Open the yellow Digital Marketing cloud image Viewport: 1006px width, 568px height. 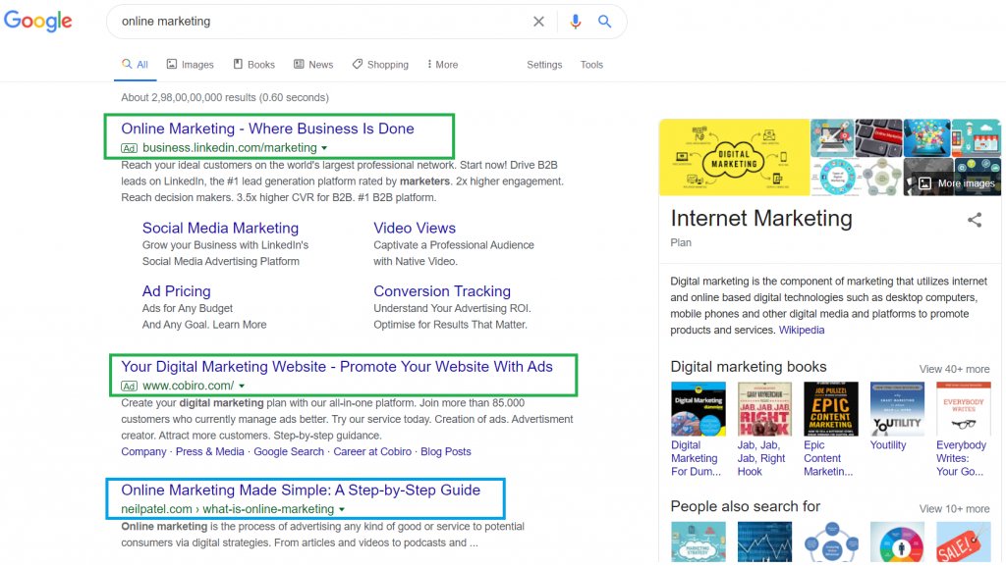point(734,157)
